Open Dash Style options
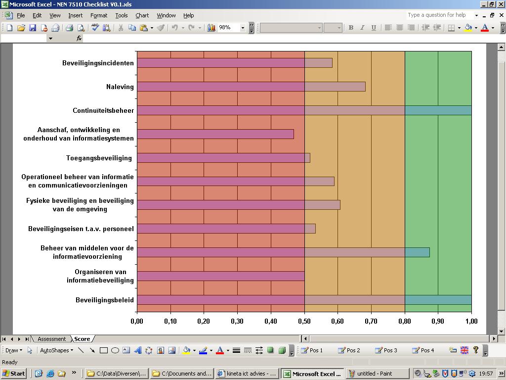 pos(248,350)
